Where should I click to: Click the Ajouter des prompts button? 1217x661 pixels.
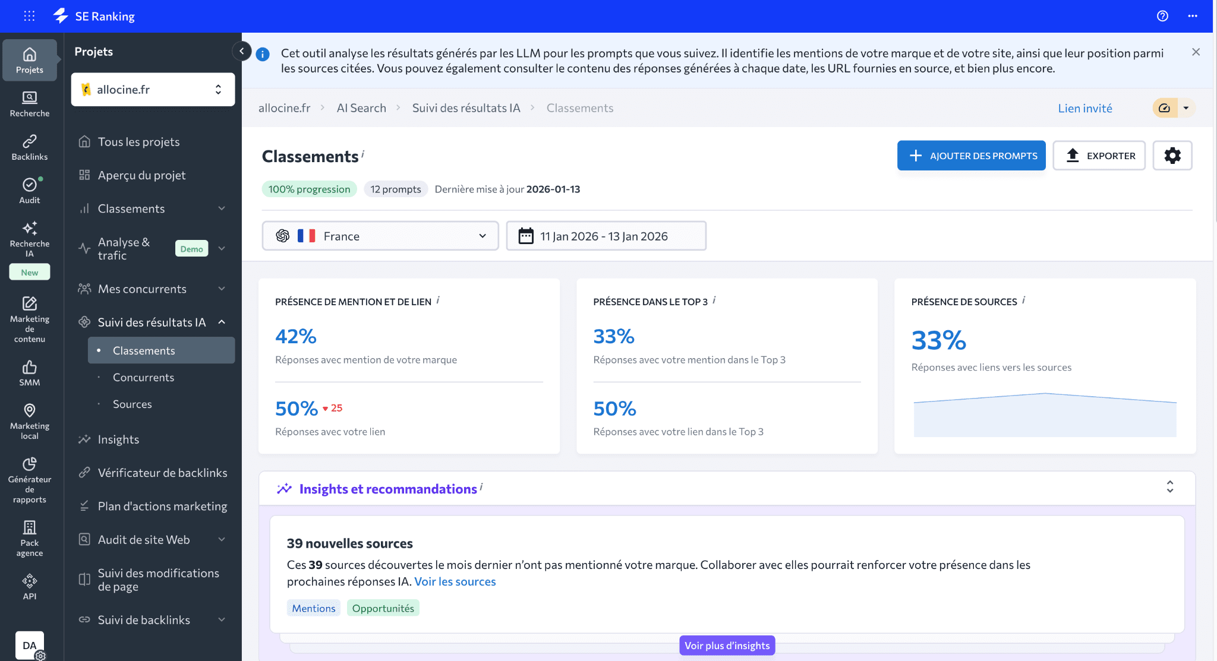tap(971, 155)
